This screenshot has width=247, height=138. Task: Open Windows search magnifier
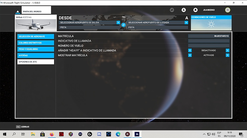click(14, 134)
